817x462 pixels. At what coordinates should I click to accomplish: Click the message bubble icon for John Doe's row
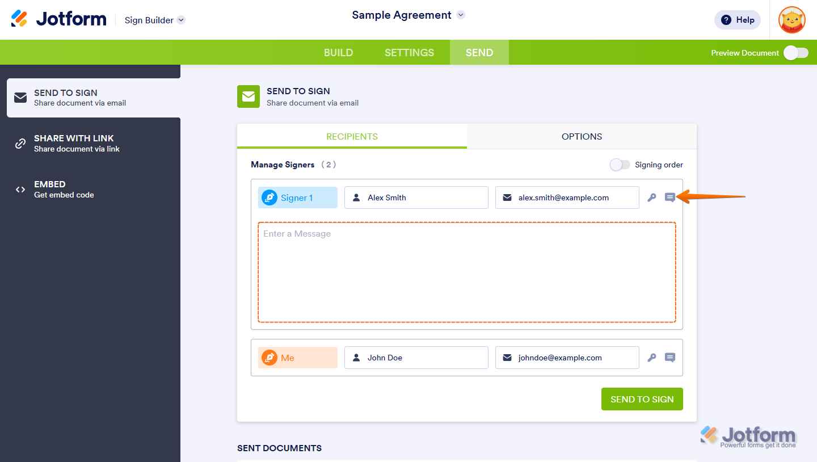pyautogui.click(x=670, y=358)
